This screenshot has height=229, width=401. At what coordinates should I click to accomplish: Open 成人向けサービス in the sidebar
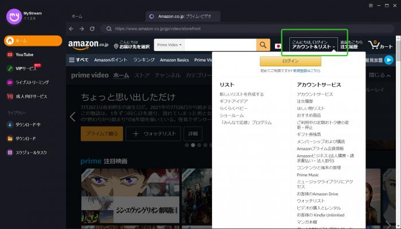tap(31, 96)
